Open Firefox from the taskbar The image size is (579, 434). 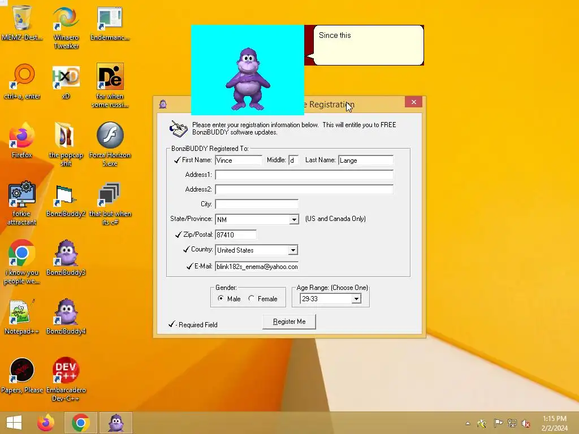coord(46,423)
